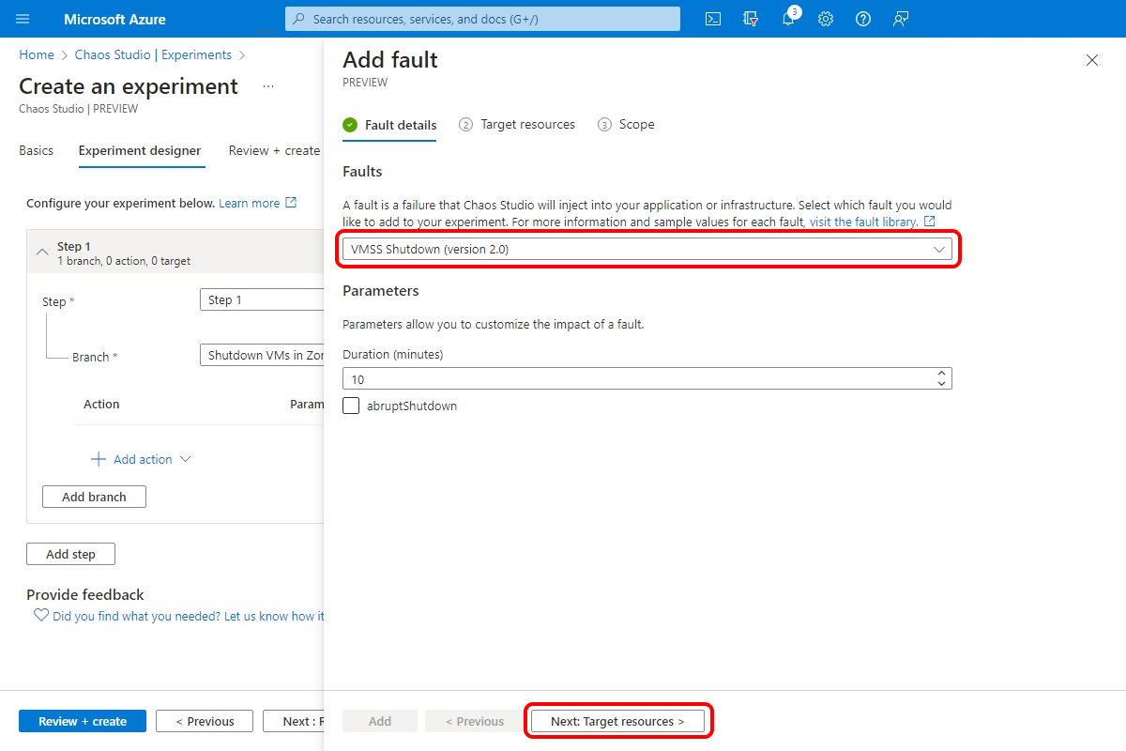Switch to the Target resources step
The image size is (1126, 751).
click(526, 124)
